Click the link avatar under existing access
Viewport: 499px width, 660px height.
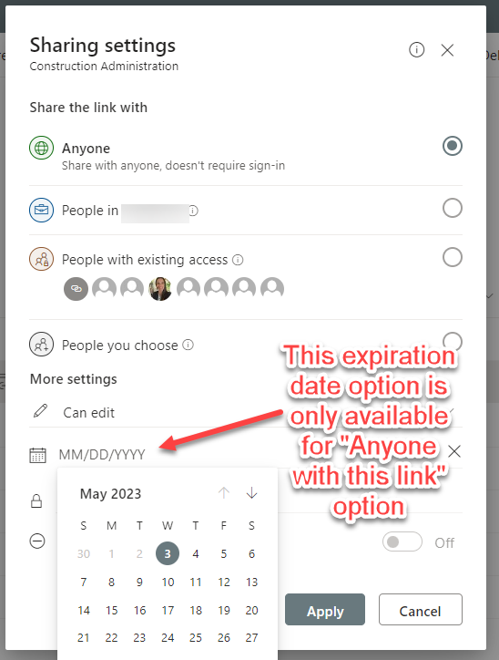coord(76,289)
